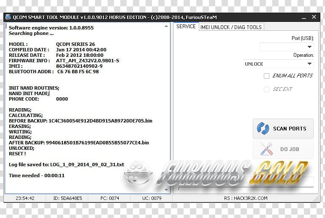Click the SCAN PORTS button

coord(283,128)
